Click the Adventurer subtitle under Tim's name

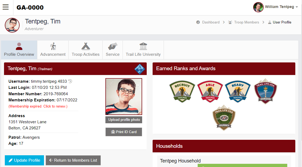point(34,29)
